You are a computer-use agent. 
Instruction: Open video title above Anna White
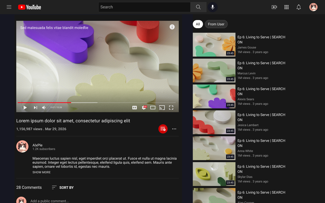point(261,143)
